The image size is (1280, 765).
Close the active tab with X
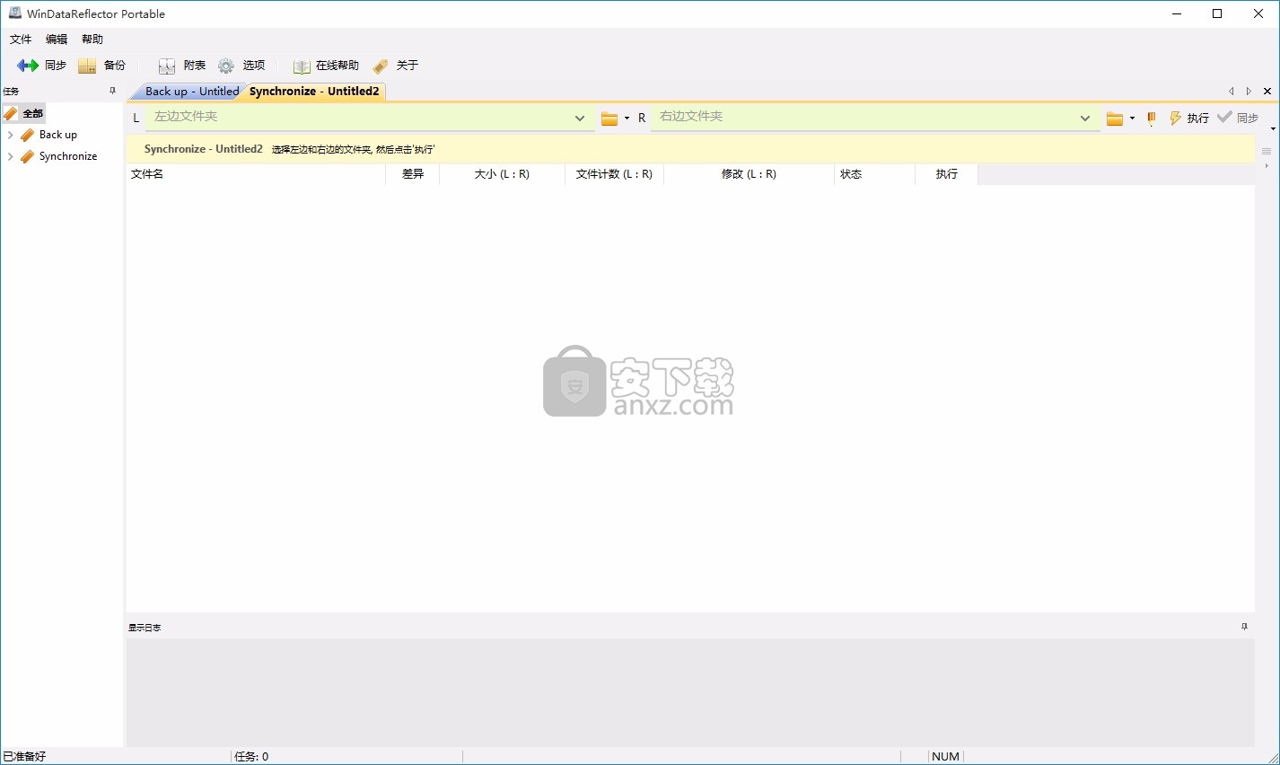(x=1267, y=91)
